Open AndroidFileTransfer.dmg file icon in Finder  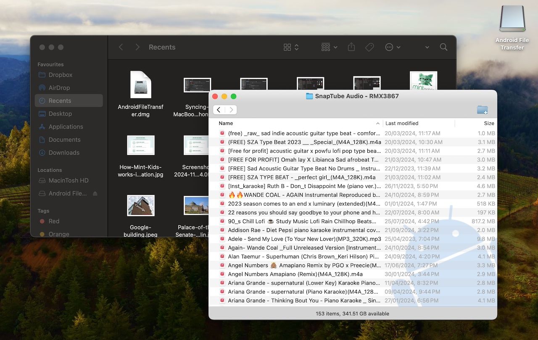(x=140, y=84)
